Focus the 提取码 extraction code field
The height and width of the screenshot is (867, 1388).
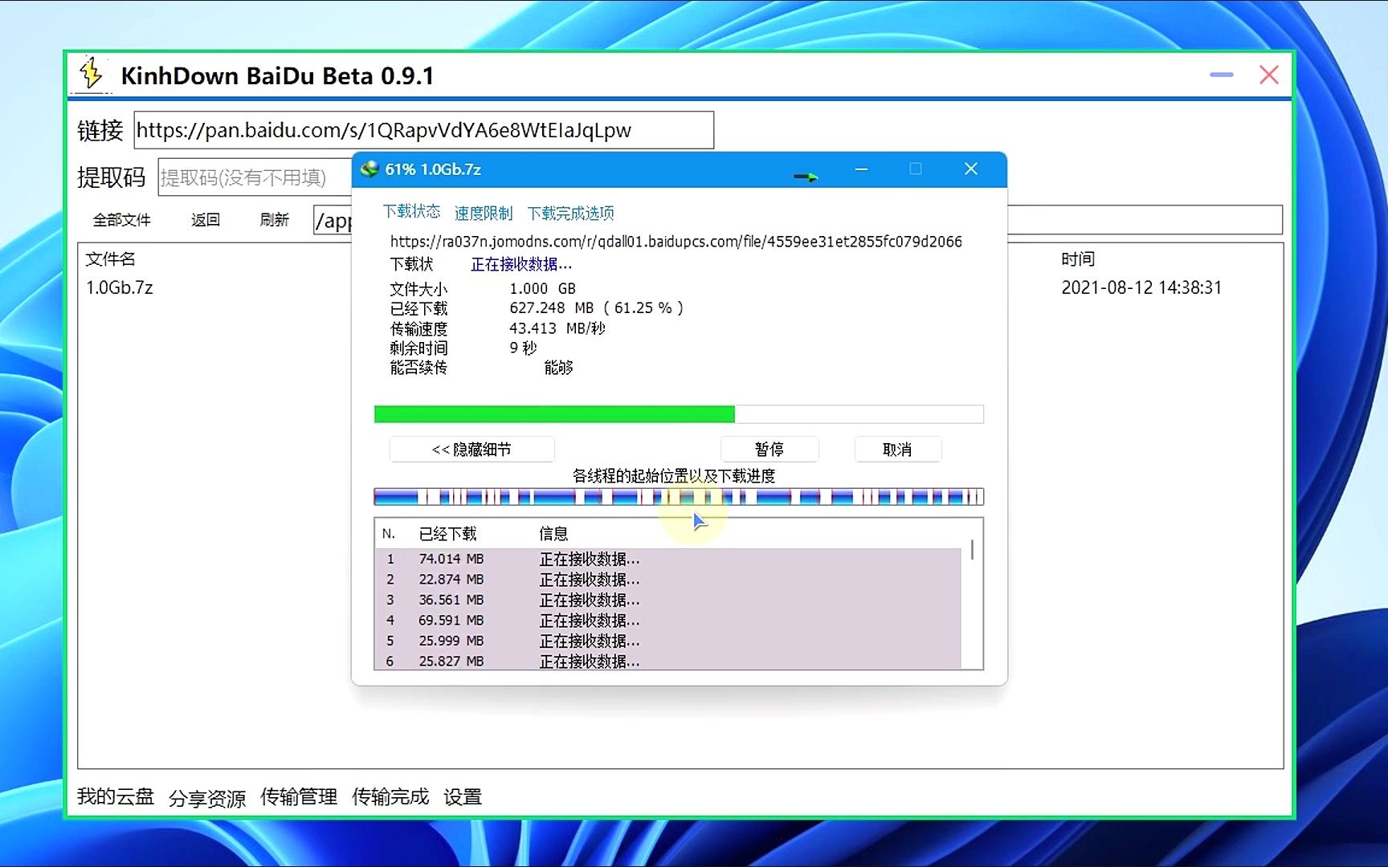tap(255, 177)
